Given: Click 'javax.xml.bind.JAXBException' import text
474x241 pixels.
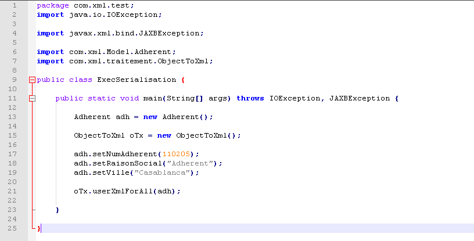Looking at the screenshot, I should coord(134,33).
